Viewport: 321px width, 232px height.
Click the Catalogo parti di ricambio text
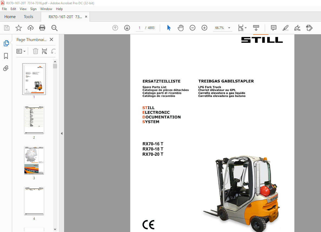(162, 93)
